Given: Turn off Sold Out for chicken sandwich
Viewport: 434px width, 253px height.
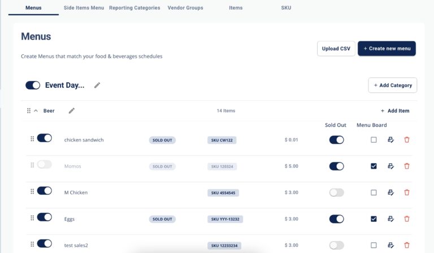Looking at the screenshot, I should point(337,140).
